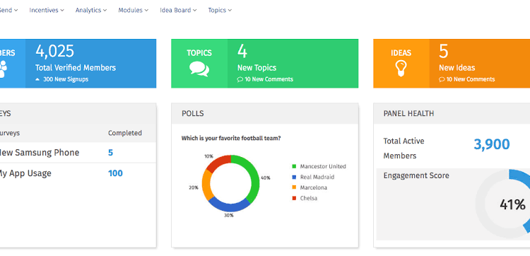Click the IDEAS label in orange card
Screen dimensions: 530x256
pyautogui.click(x=401, y=53)
